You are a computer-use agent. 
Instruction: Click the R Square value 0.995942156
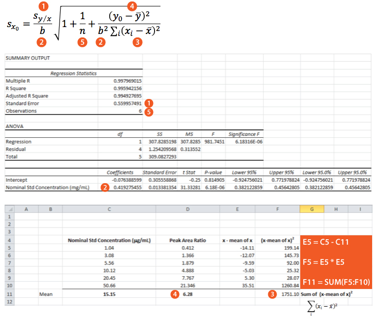click(127, 88)
